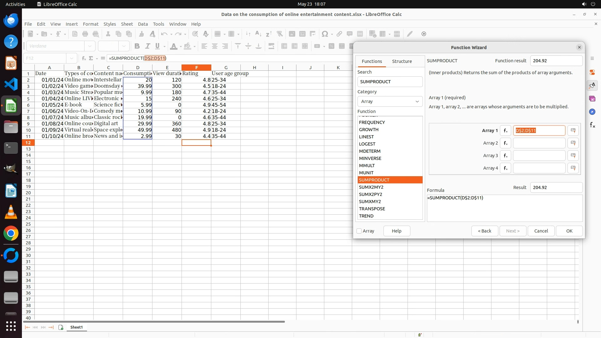601x338 pixels.
Task: Open the font name dropdown
Action: coord(90,46)
